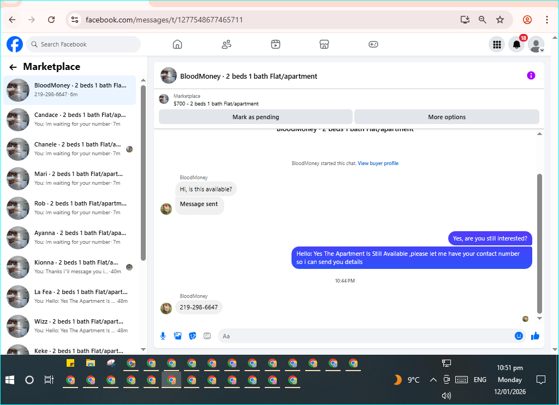
Task: Open Candace conversation in list
Action: (x=70, y=120)
